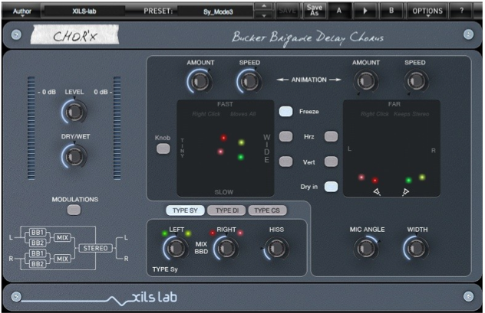Open the XILS-lab author field
The width and height of the screenshot is (485, 313).
click(x=84, y=11)
